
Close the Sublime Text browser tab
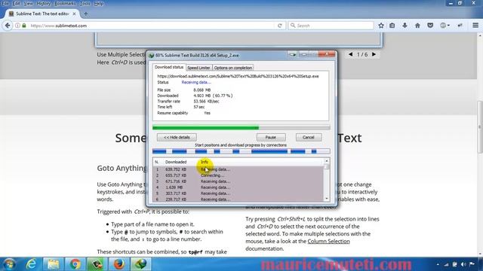(x=74, y=14)
